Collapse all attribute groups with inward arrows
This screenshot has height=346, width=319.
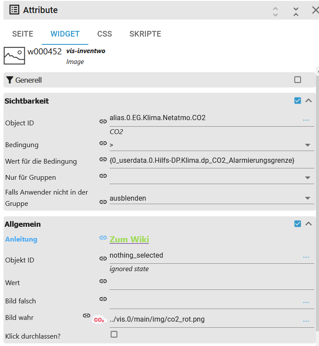point(296,11)
